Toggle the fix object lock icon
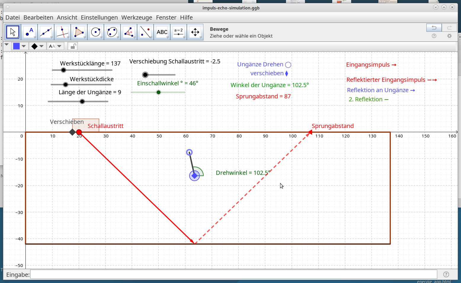461x283 pixels. pos(73,46)
